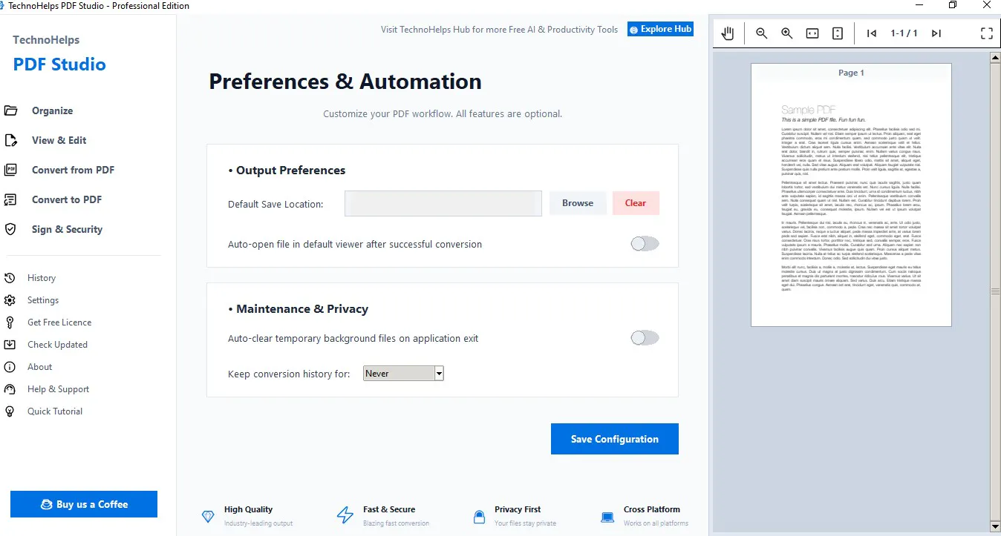The height and width of the screenshot is (536, 1001).
Task: Click the "Page 1" label in preview
Action: click(851, 73)
